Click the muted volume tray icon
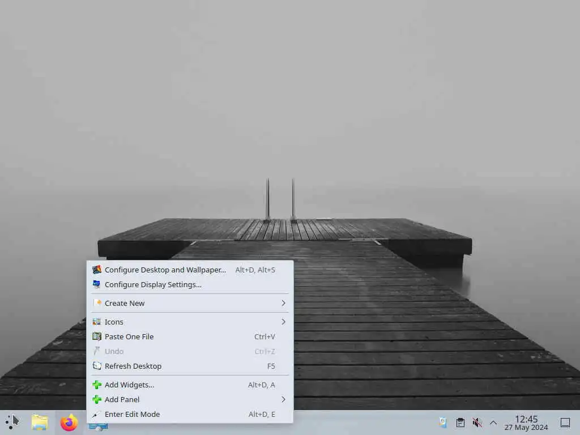This screenshot has height=435, width=580. [477, 423]
